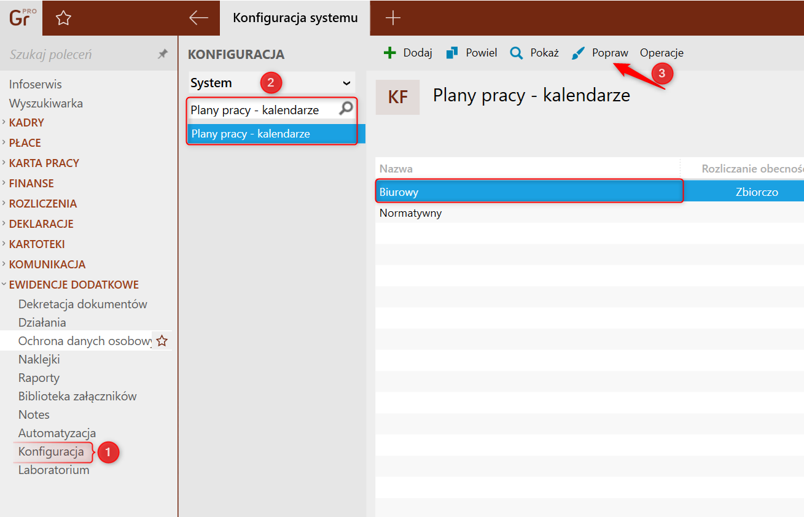Star the Ochrona danych osobowych item
Image resolution: width=804 pixels, height=517 pixels.
(x=162, y=341)
